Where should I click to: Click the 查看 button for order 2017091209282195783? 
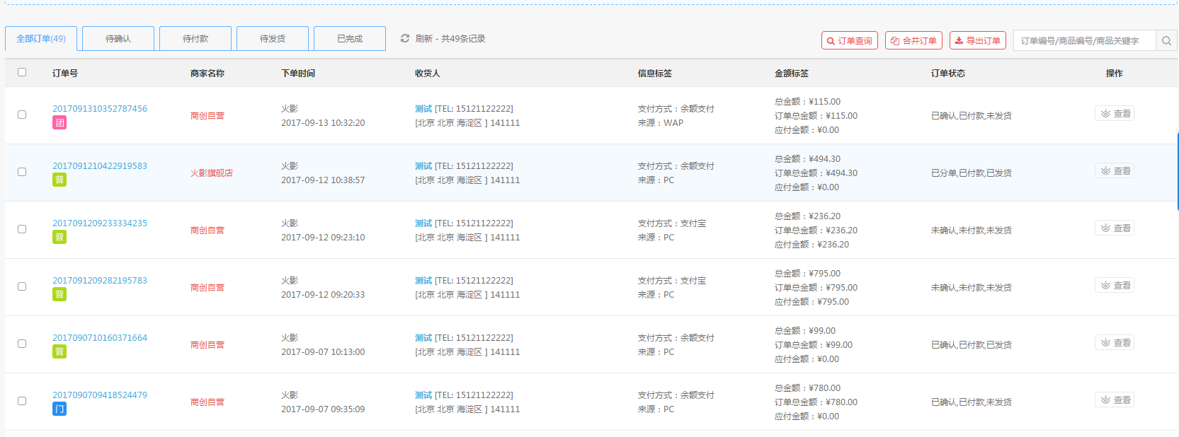[x=1115, y=286]
